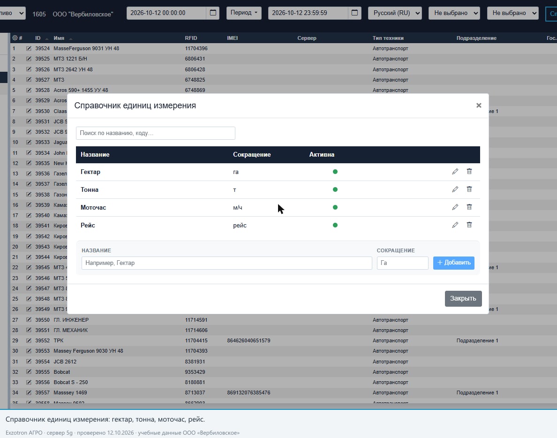
Task: Open the end date calendar picker icon
Action: [354, 13]
